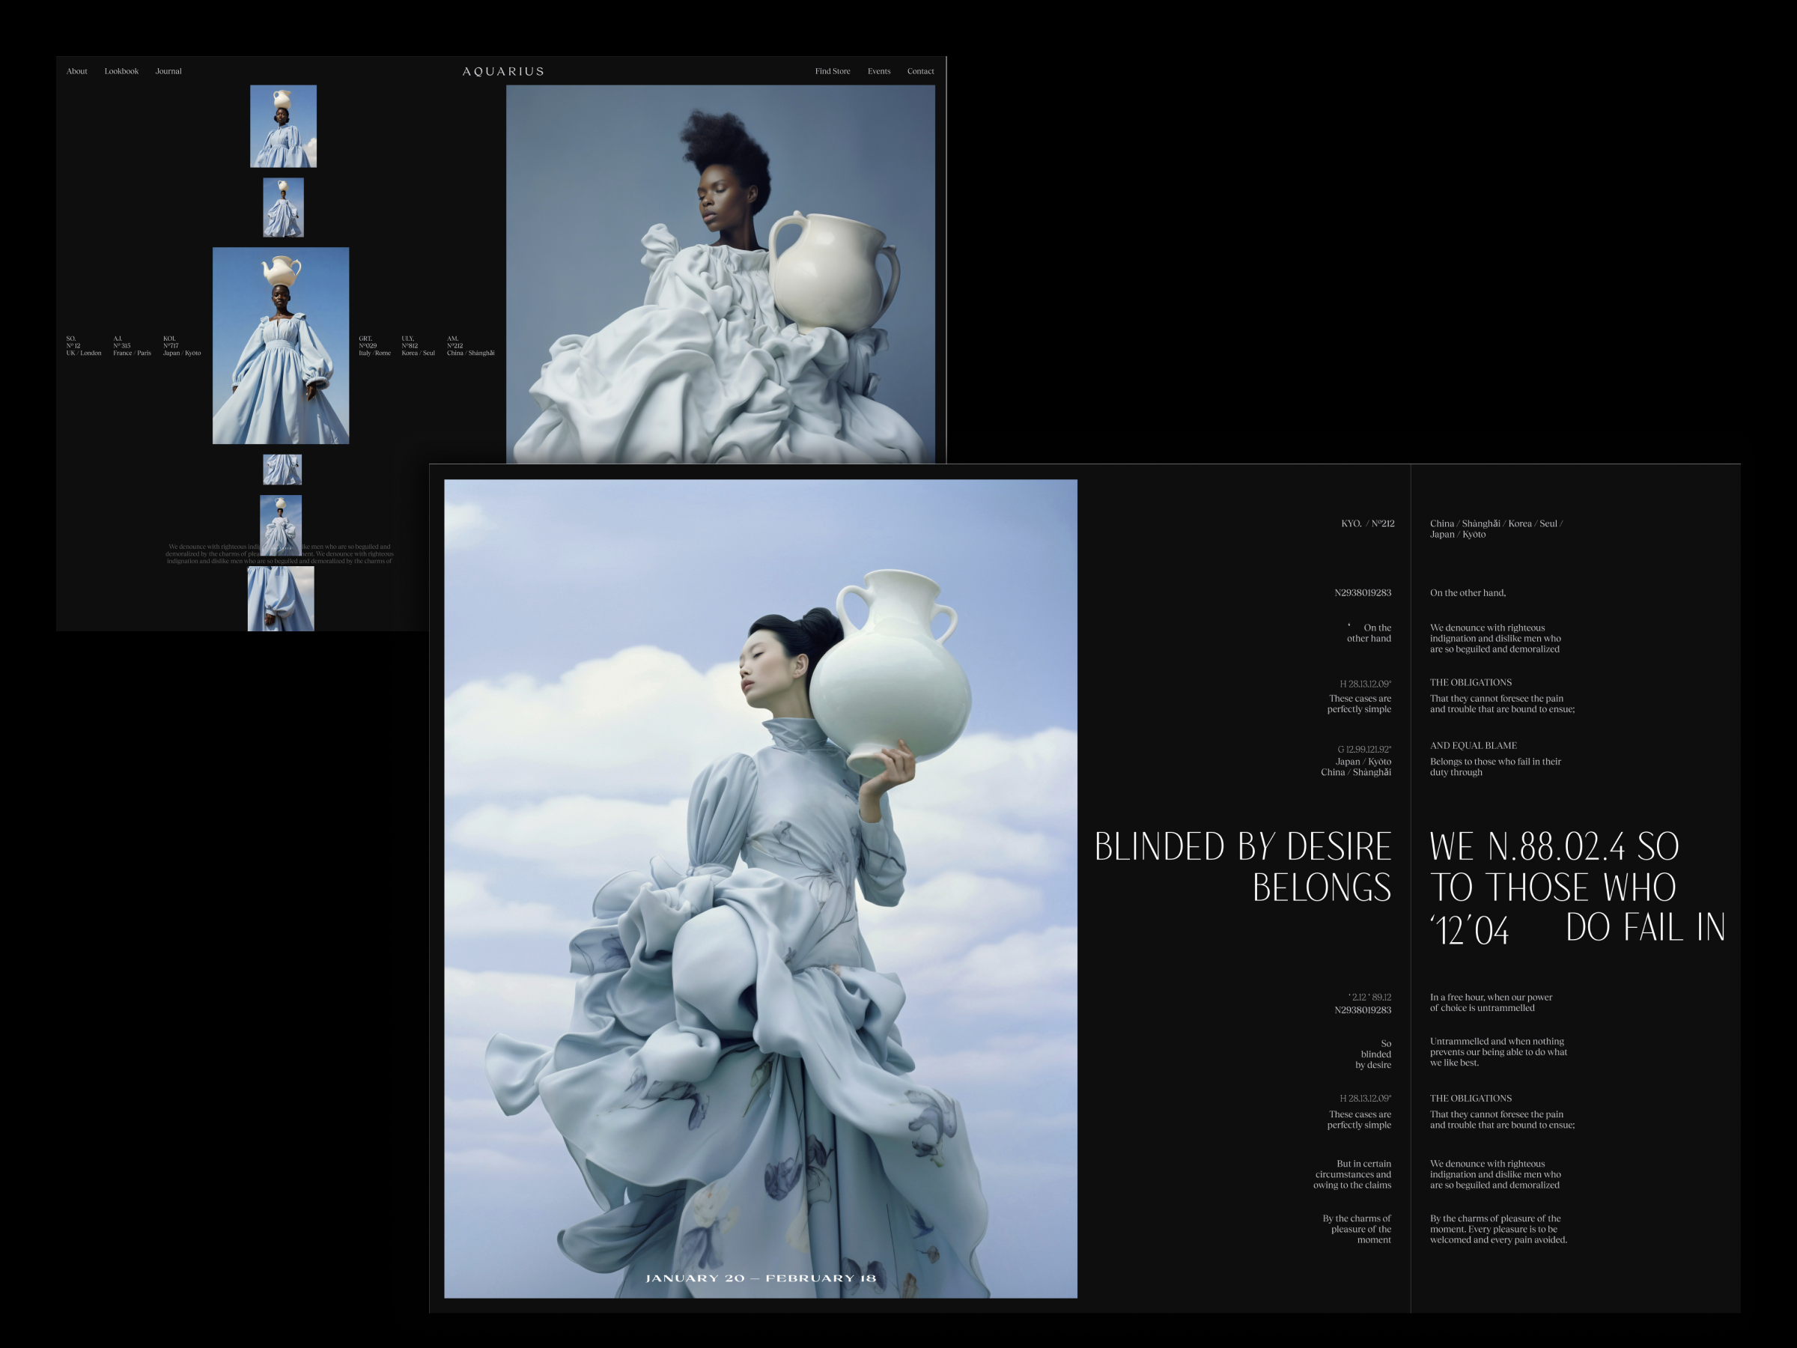Click the large portrait with white jug

720,274
